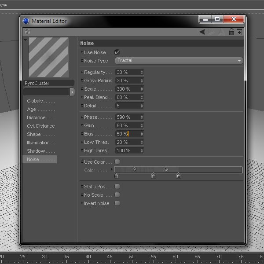The height and width of the screenshot is (264, 264).
Task: Click the Cinema 4D sphere title icon
Action: [26, 21]
